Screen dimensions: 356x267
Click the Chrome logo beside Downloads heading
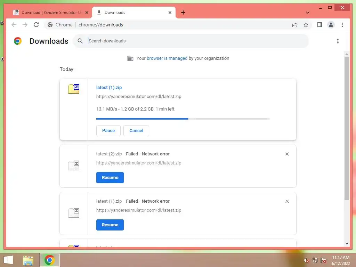tap(18, 41)
